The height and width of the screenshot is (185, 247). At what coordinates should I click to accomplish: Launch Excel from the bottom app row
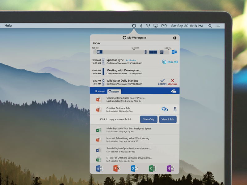point(152,168)
